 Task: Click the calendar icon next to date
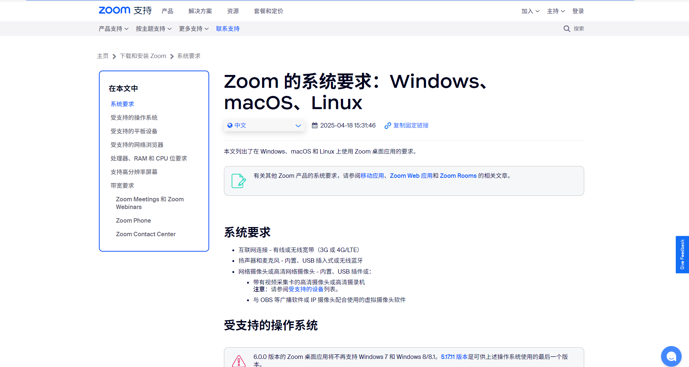click(315, 126)
